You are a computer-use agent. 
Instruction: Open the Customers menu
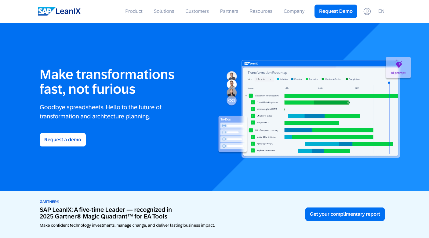coord(197,11)
